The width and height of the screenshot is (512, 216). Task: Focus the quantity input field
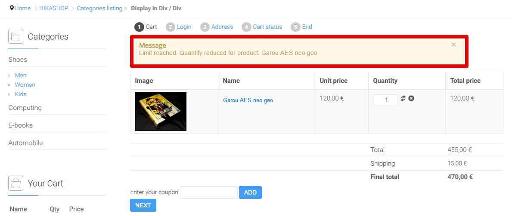385,100
